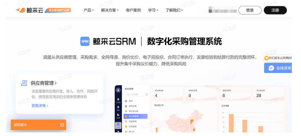Click the 查看详情 link

(40, 105)
